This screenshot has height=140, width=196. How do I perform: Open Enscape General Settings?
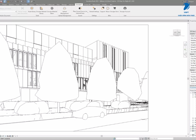coord(94,9)
